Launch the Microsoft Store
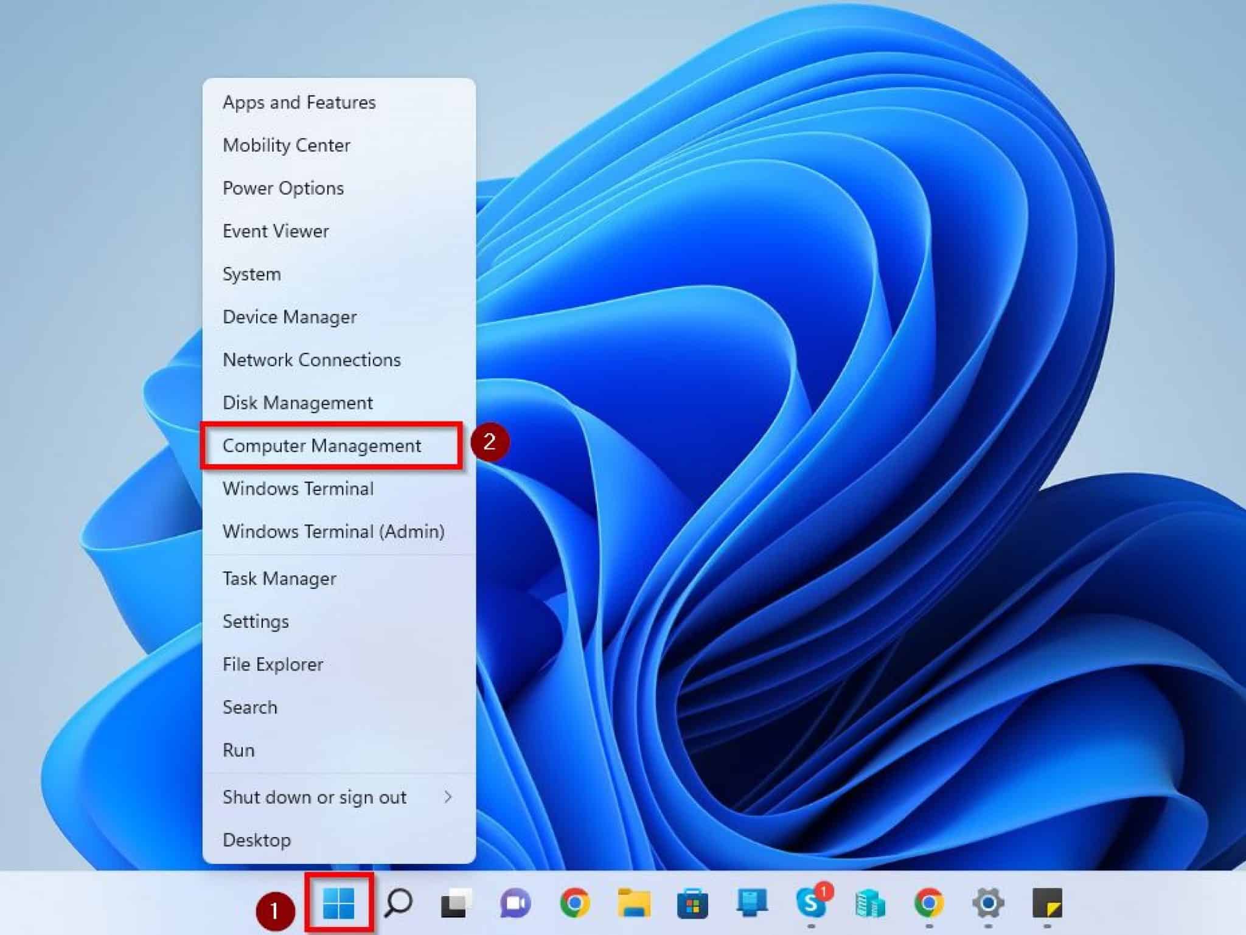The width and height of the screenshot is (1246, 935). tap(694, 905)
